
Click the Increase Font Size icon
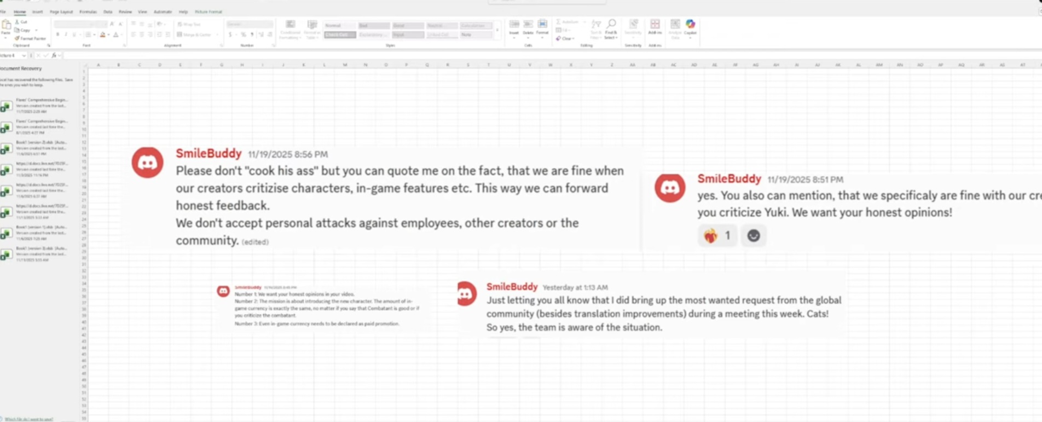(x=112, y=24)
